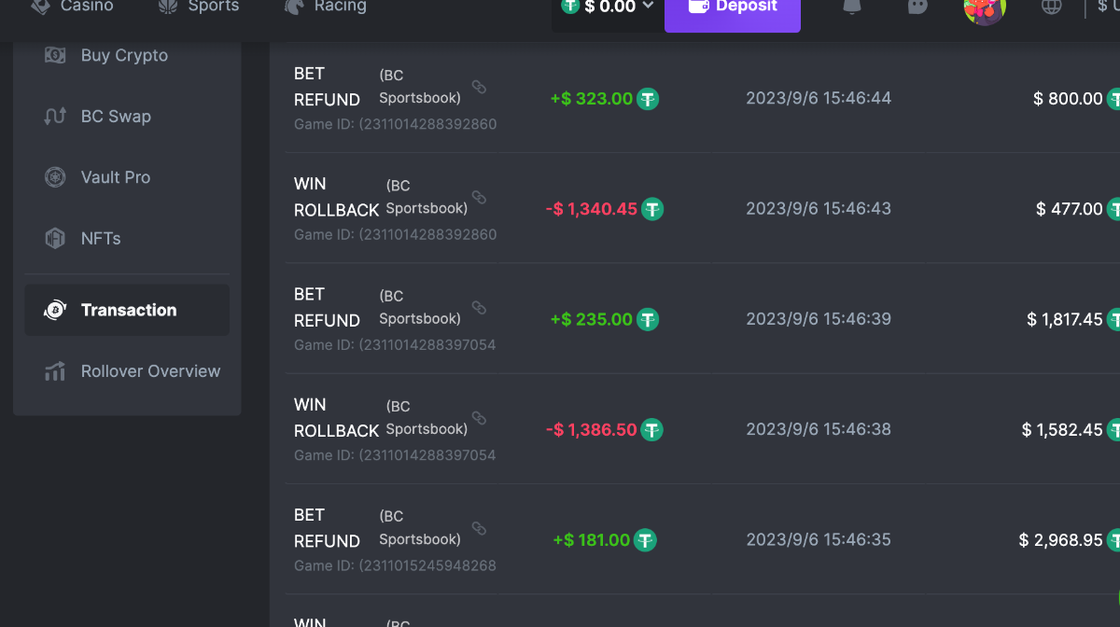Viewport: 1120px width, 627px height.
Task: Click the user profile avatar
Action: [985, 8]
